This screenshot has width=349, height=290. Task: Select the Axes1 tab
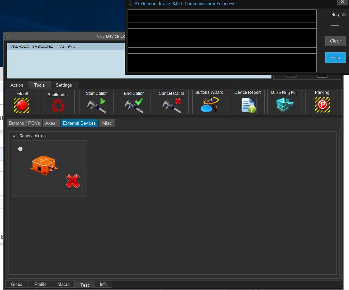tap(51, 123)
